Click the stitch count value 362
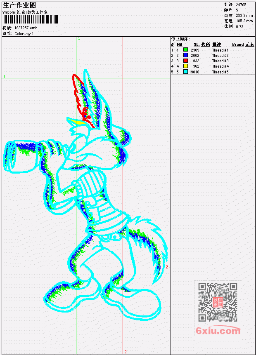The width and height of the screenshot is (256, 355). pos(196,66)
